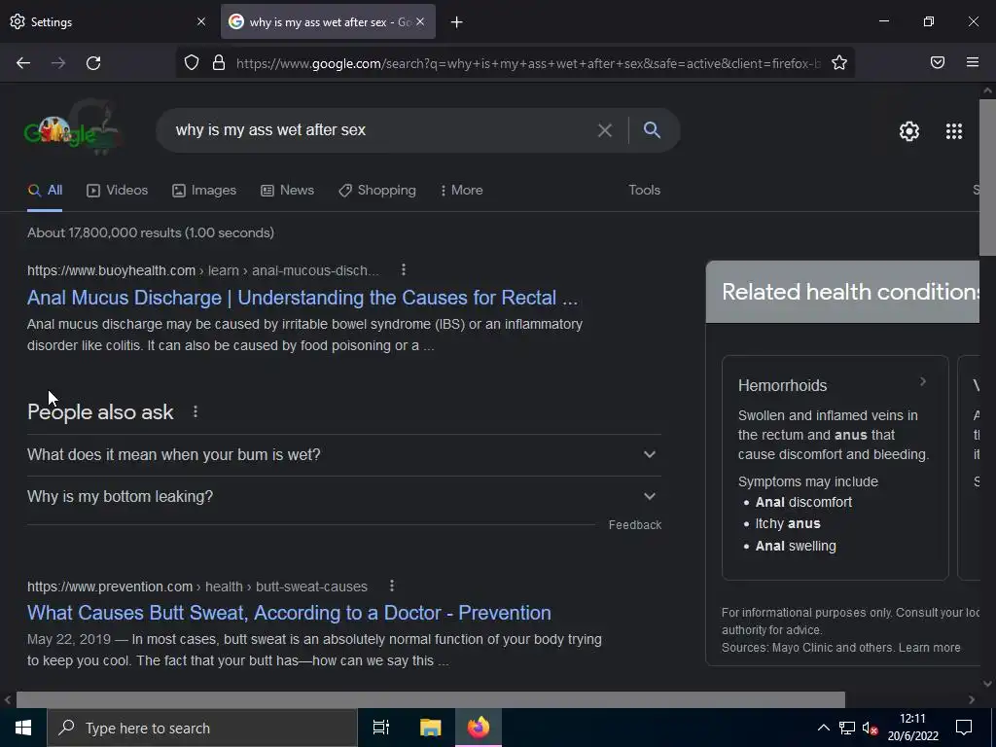Open options menu for prevention.com result

[x=392, y=586]
